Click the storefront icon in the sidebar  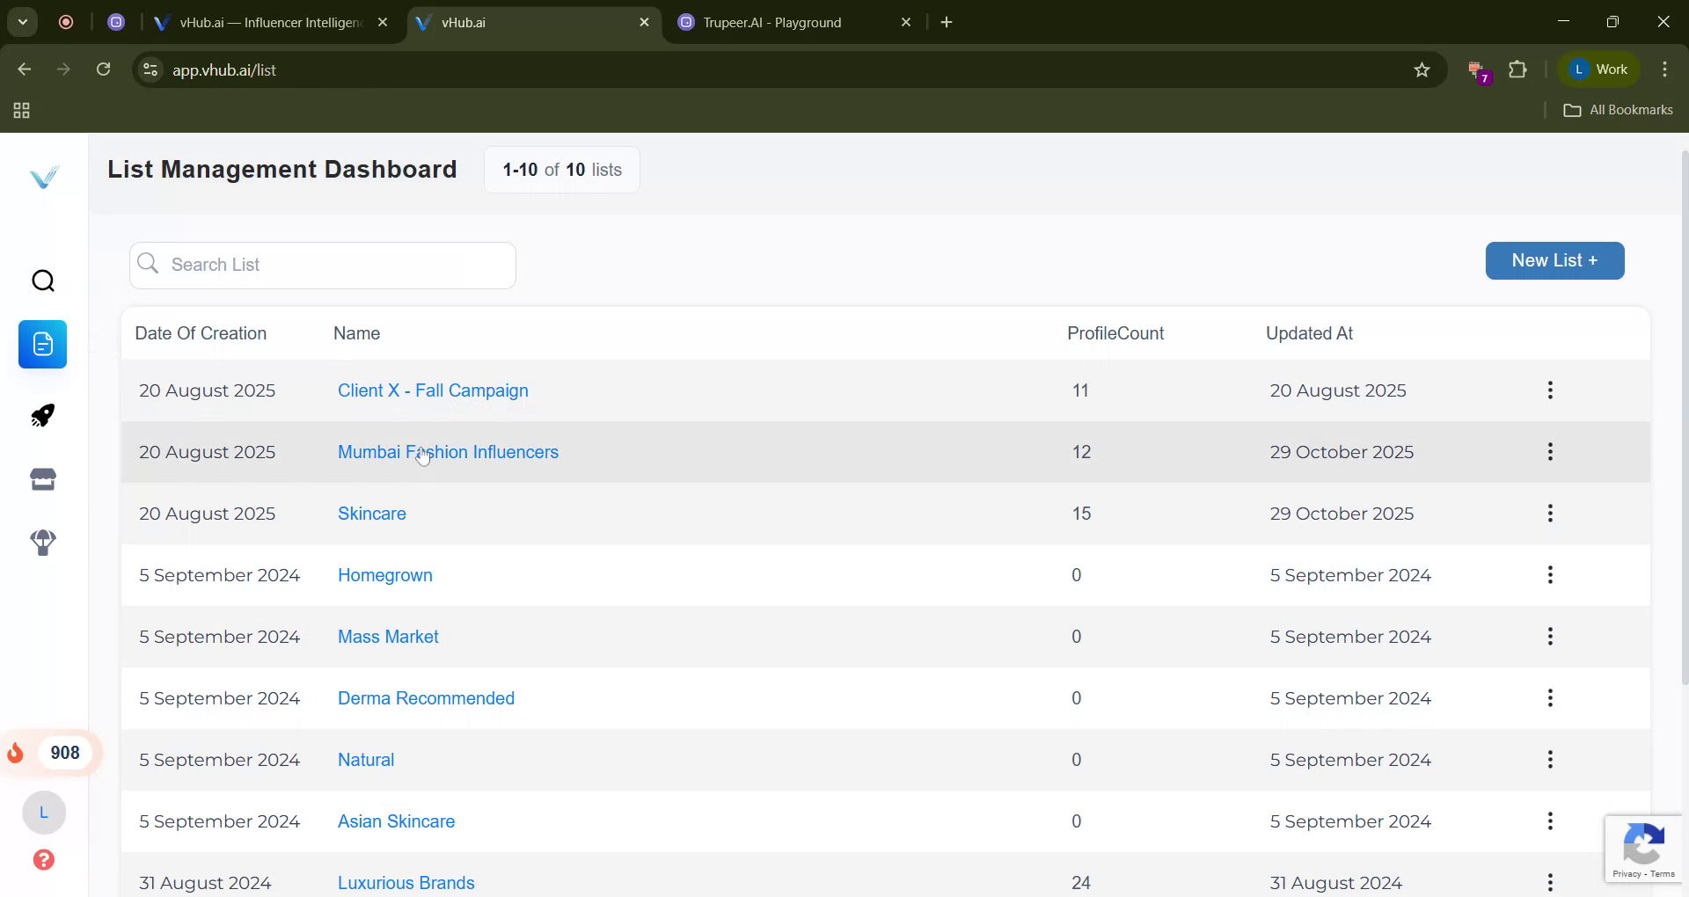tap(42, 478)
